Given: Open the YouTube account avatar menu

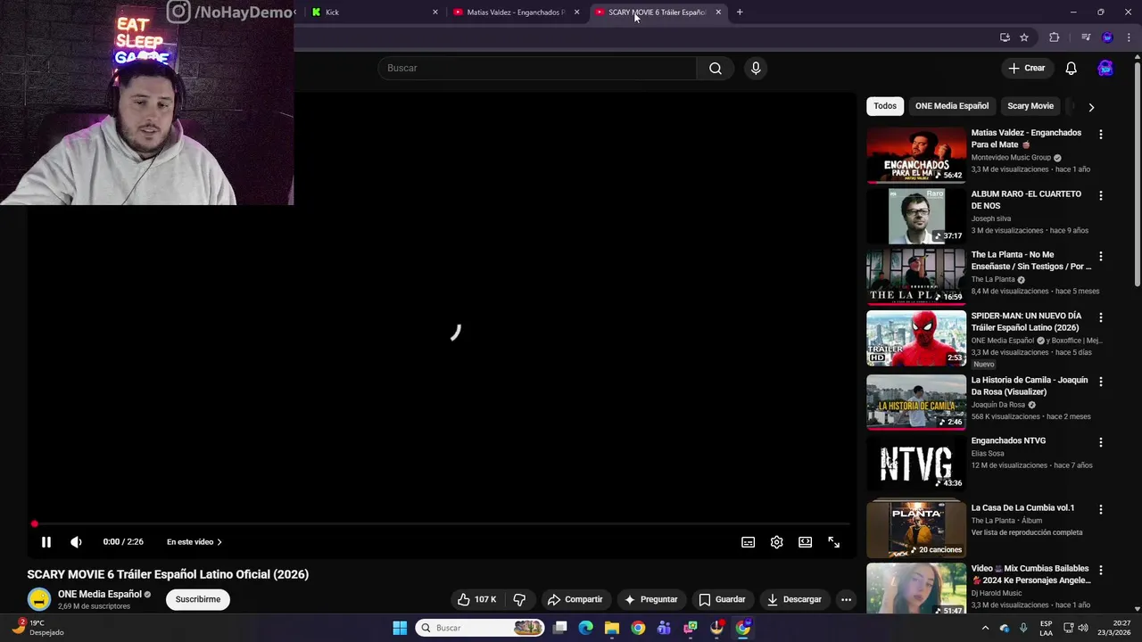Looking at the screenshot, I should pyautogui.click(x=1105, y=68).
